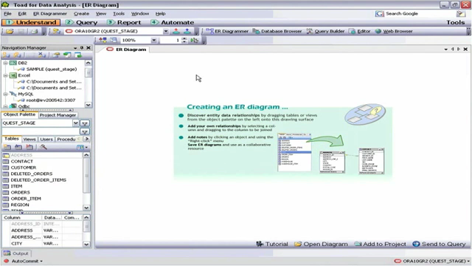Open the view mode dropdown arrow in Object Palette
The height and width of the screenshot is (266, 472).
point(86,147)
